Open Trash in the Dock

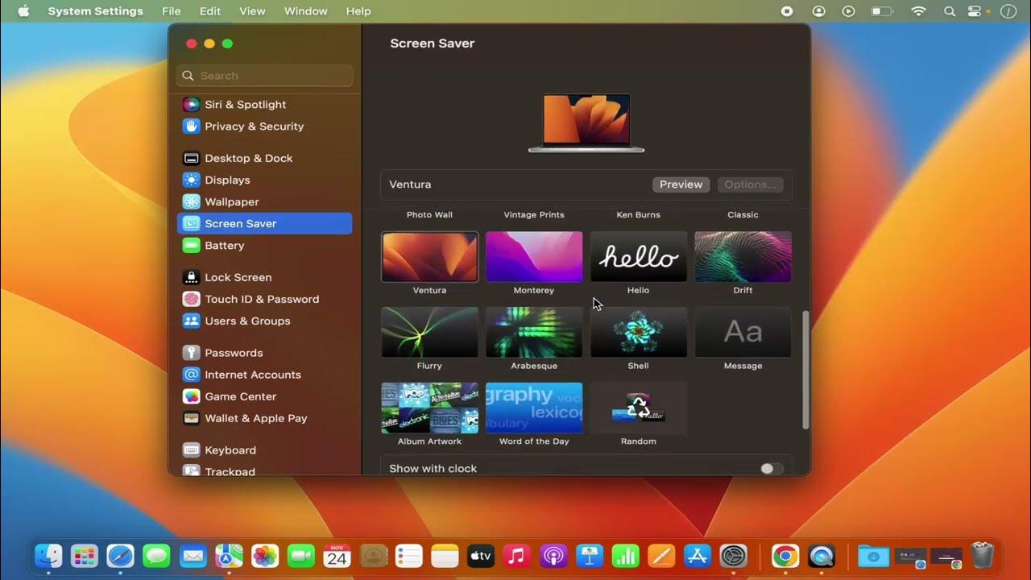click(983, 556)
